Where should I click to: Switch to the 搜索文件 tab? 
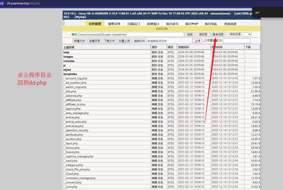(x=114, y=24)
